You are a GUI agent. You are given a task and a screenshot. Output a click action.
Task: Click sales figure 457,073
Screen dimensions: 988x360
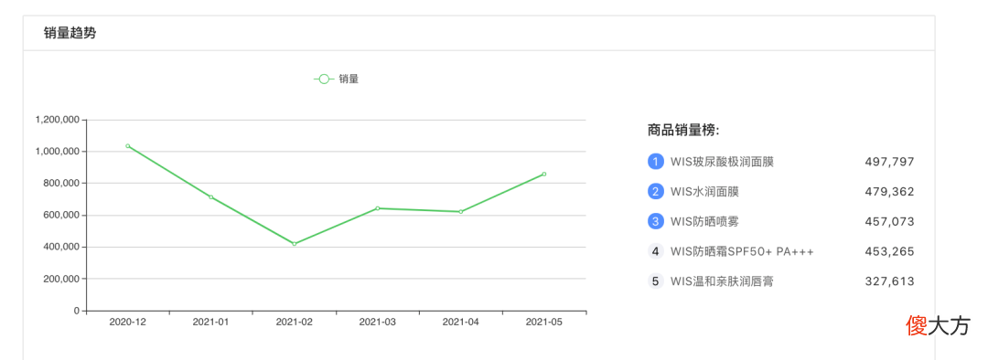[x=889, y=221]
